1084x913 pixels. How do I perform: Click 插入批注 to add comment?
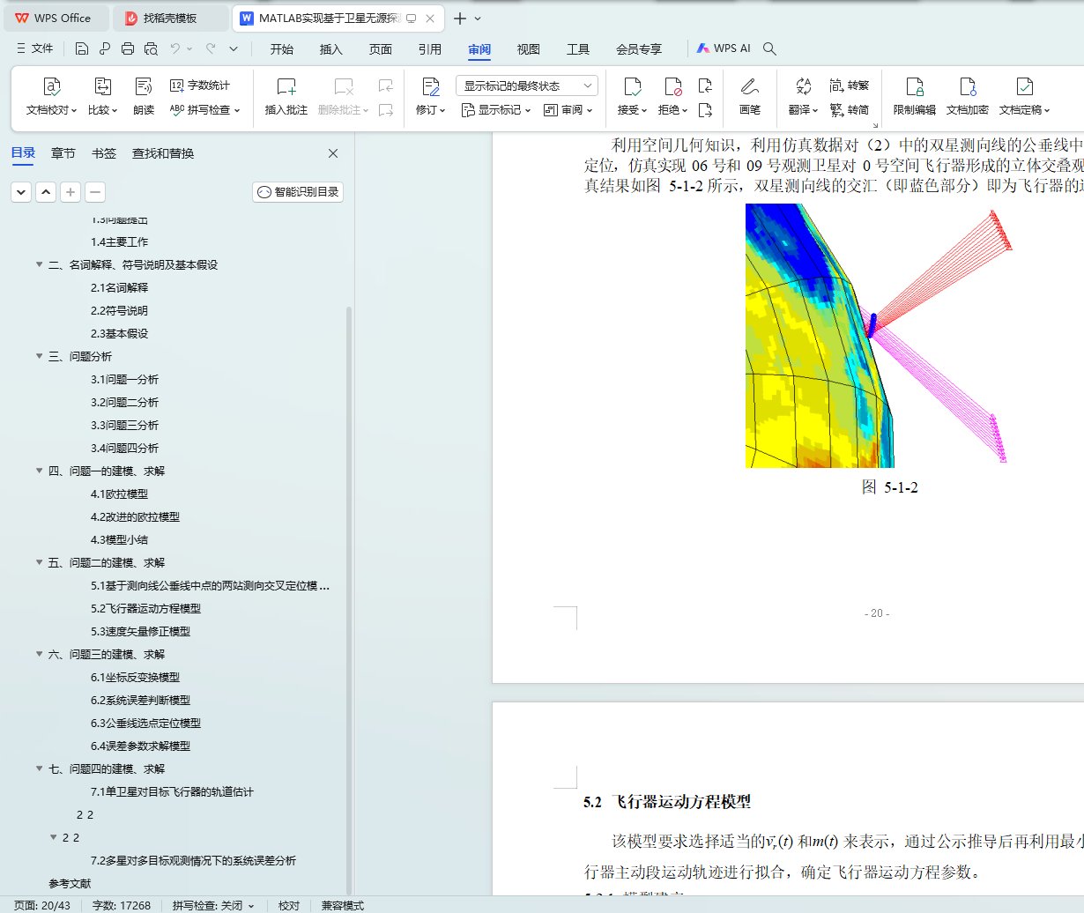286,96
